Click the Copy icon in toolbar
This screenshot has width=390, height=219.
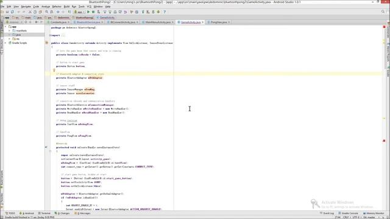click(x=35, y=12)
